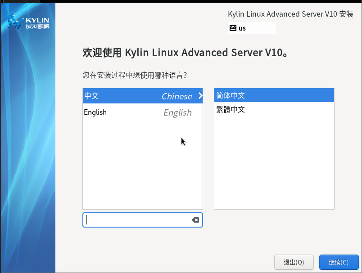This screenshot has width=362, height=273.
Task: Click the italic "Chinese" label in the list
Action: pyautogui.click(x=177, y=96)
